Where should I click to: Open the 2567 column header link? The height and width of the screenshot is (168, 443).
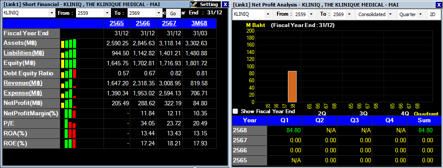coord(169,24)
